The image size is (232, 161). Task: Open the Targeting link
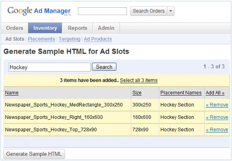(x=70, y=39)
